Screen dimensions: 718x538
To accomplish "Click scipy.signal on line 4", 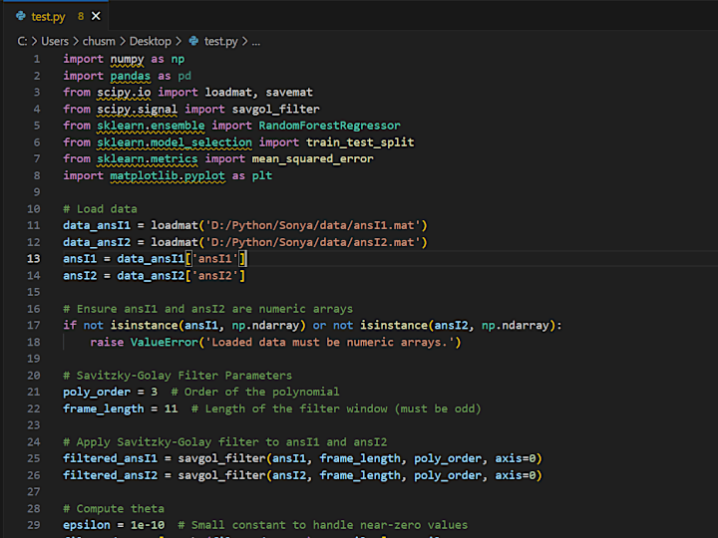I will pyautogui.click(x=137, y=110).
